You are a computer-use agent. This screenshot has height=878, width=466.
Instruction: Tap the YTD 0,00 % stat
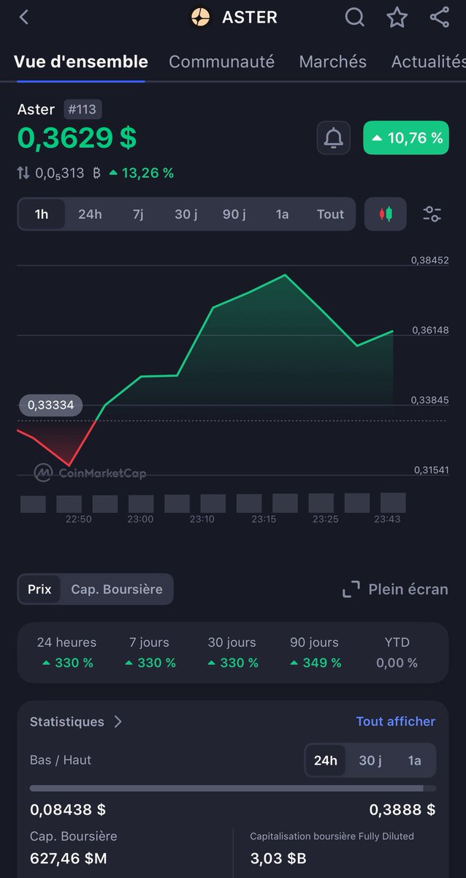pos(397,653)
